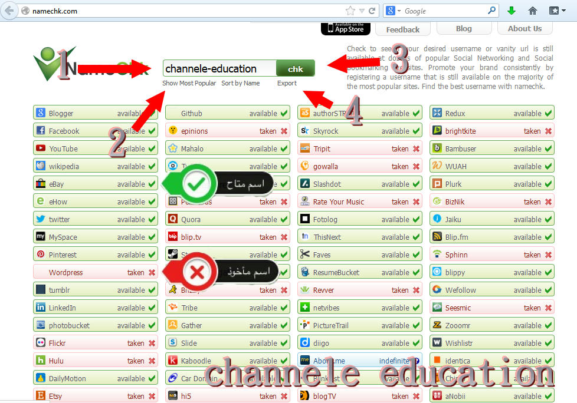The width and height of the screenshot is (577, 403).
Task: Click the Export link
Action: click(x=287, y=83)
